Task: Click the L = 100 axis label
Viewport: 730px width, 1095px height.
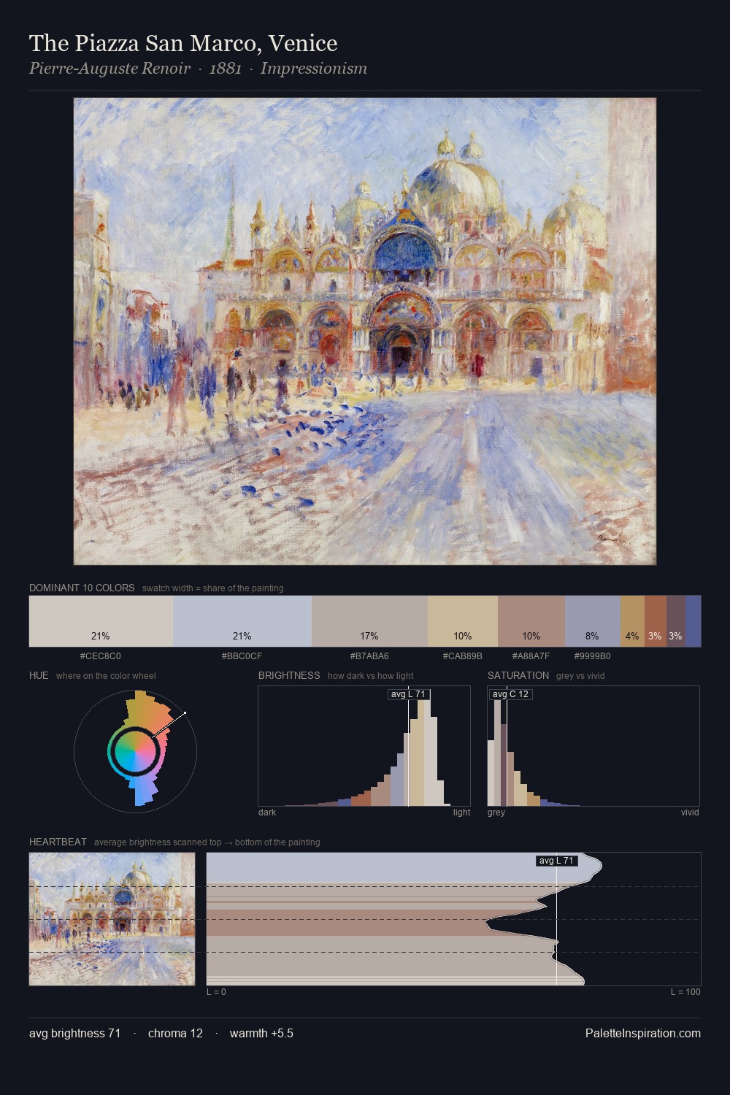Action: coord(685,992)
